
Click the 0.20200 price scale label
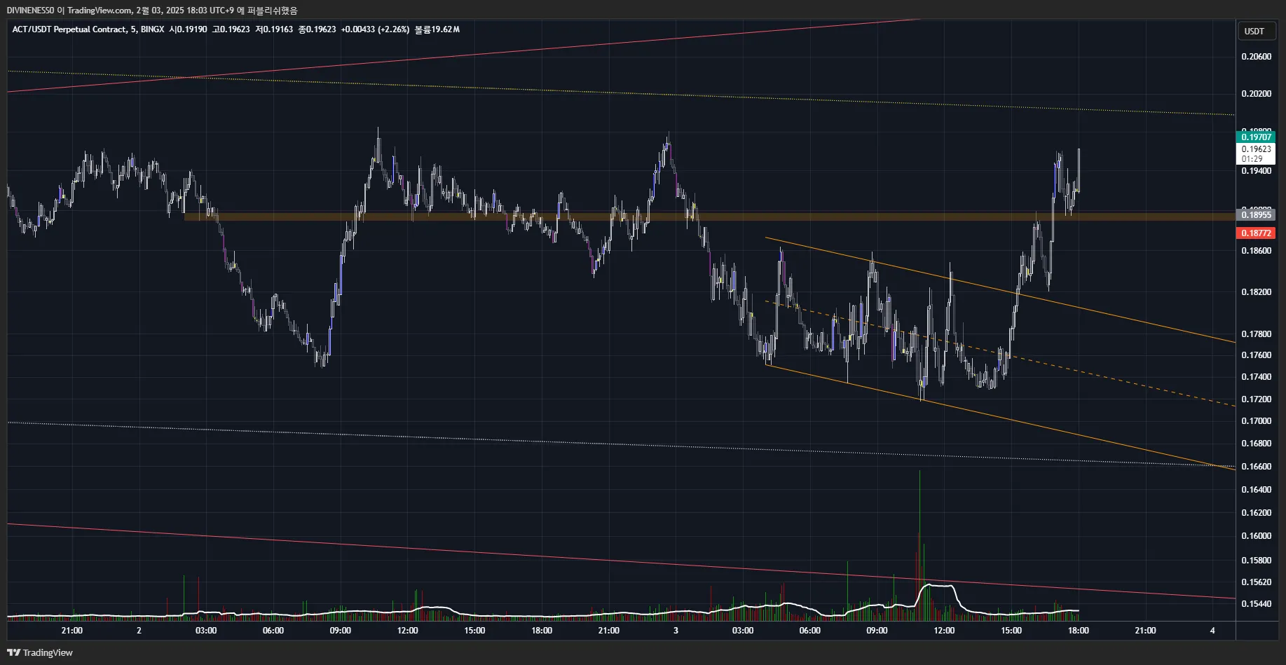point(1256,94)
